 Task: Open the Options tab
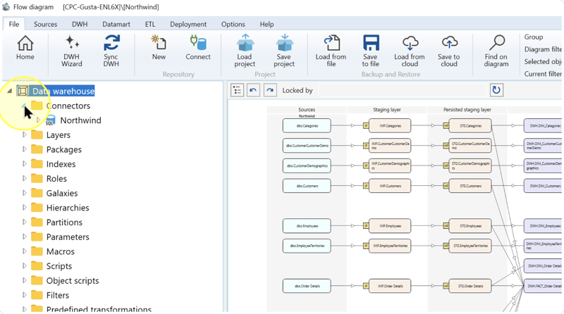tap(233, 24)
